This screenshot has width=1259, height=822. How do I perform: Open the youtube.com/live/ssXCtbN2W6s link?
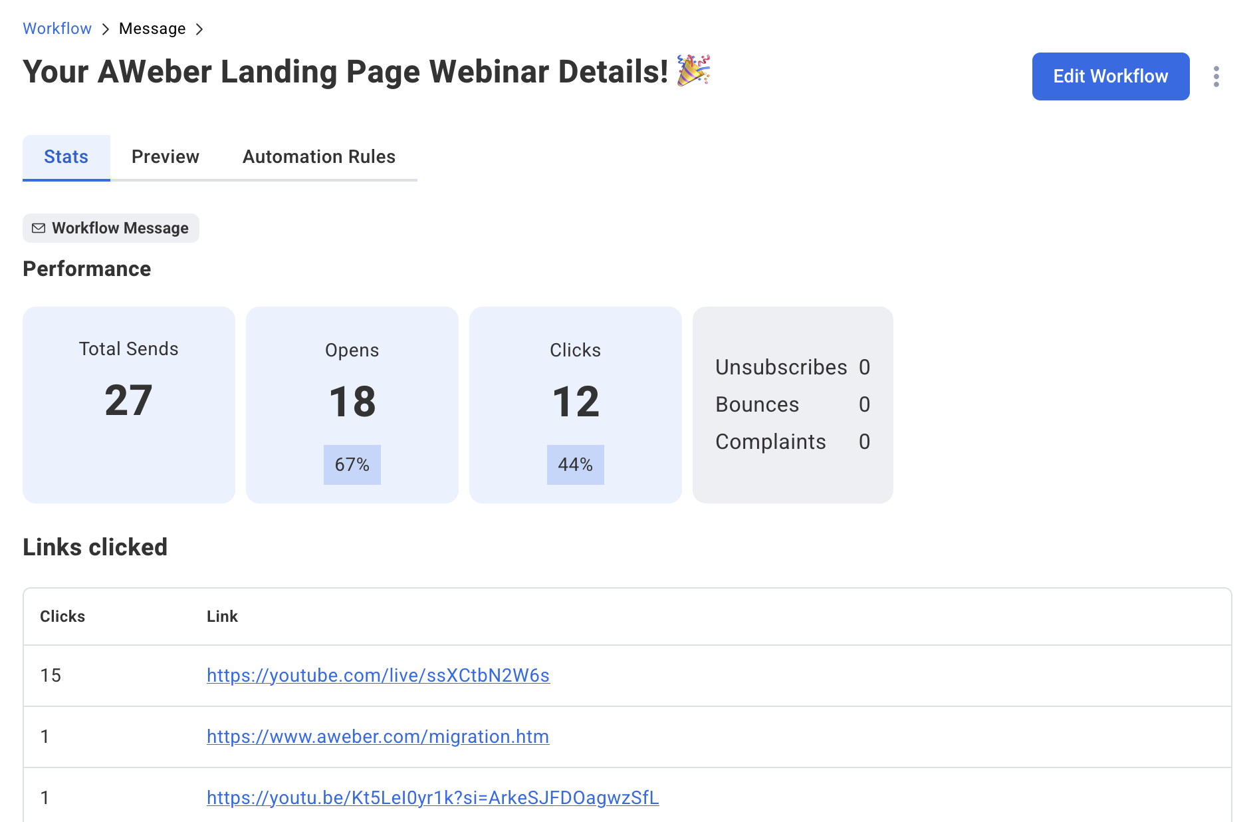coord(378,675)
